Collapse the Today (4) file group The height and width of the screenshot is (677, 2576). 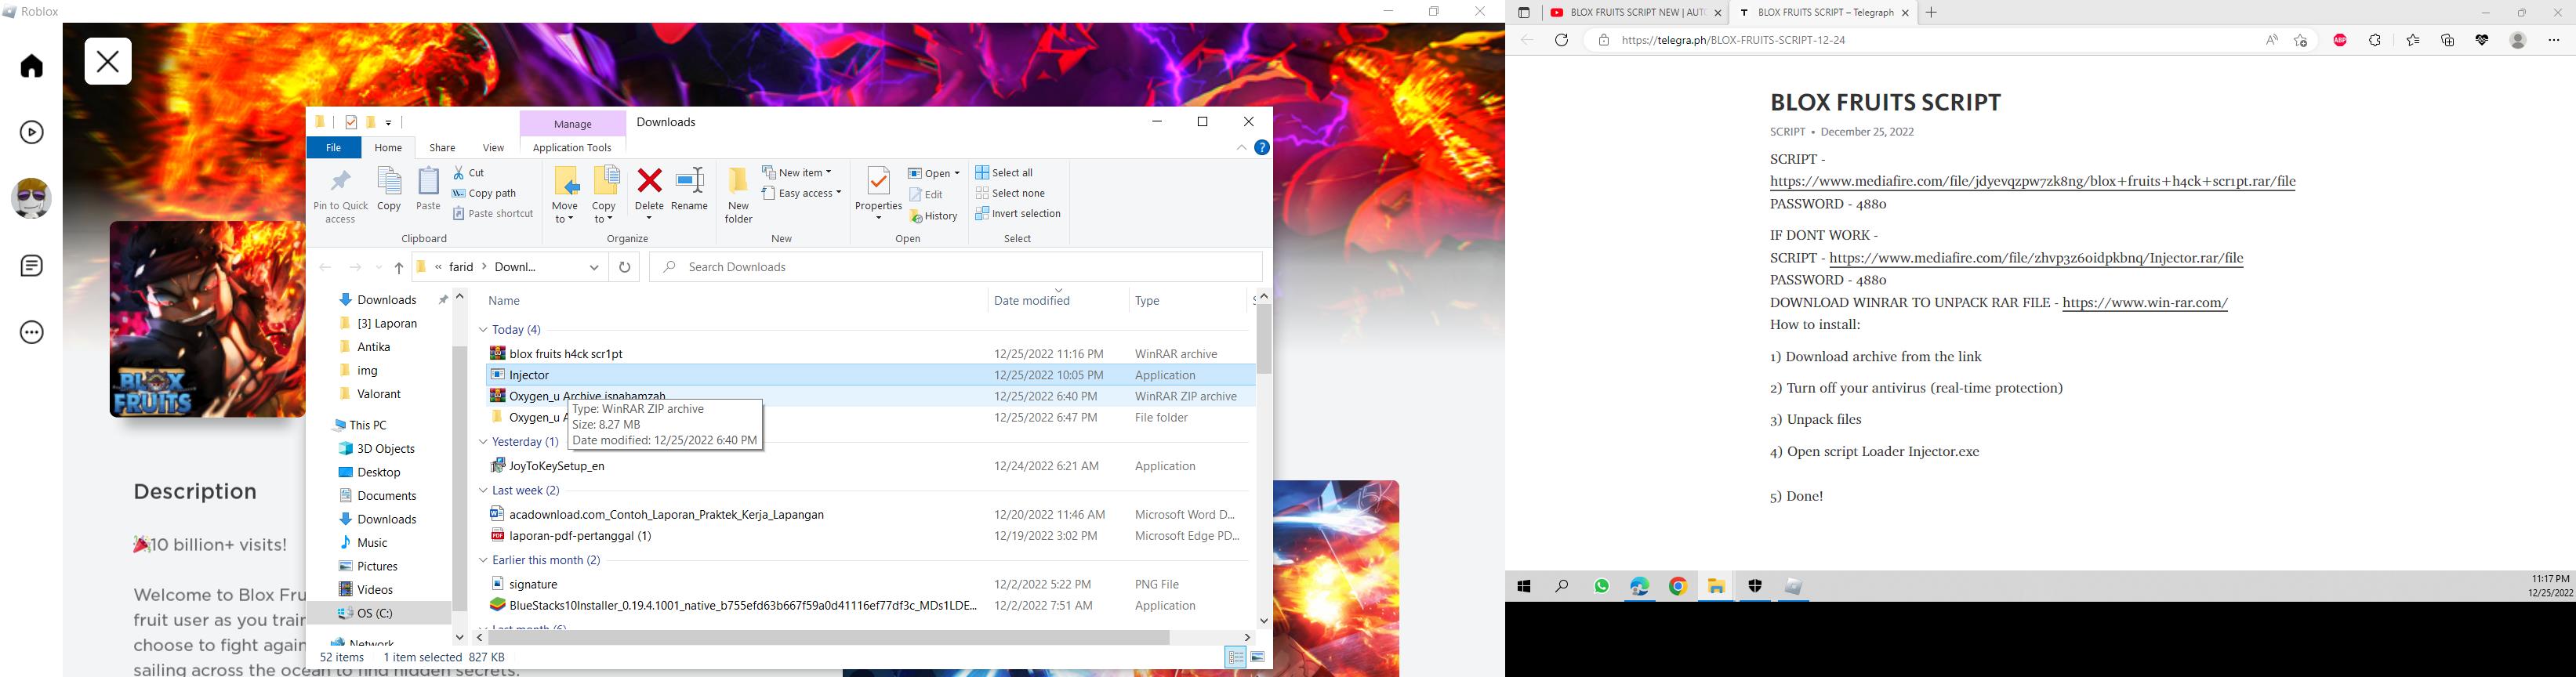(x=483, y=330)
